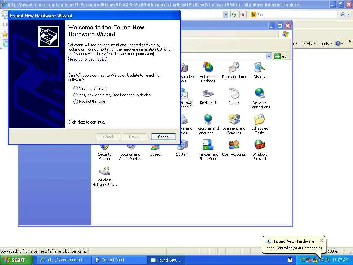Image resolution: width=353 pixels, height=265 pixels.
Task: Open the Display control panel icon
Action: point(260,70)
